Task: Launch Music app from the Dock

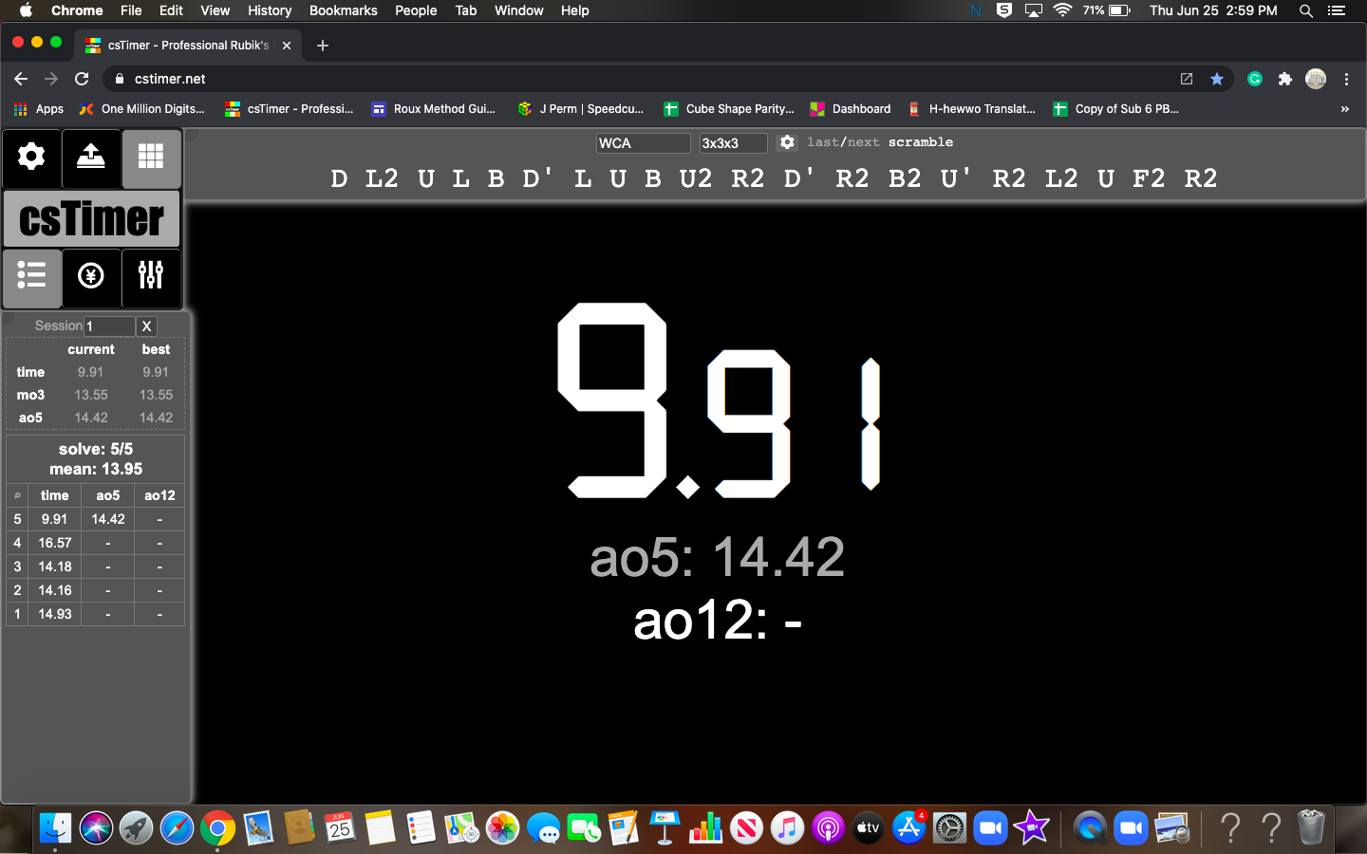Action: 787,828
